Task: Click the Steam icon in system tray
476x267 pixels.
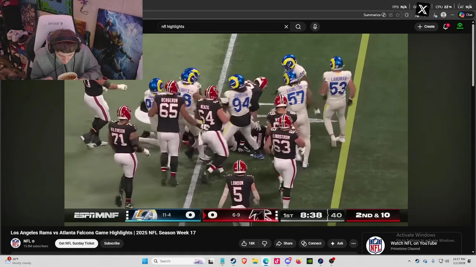Action: (417, 261)
